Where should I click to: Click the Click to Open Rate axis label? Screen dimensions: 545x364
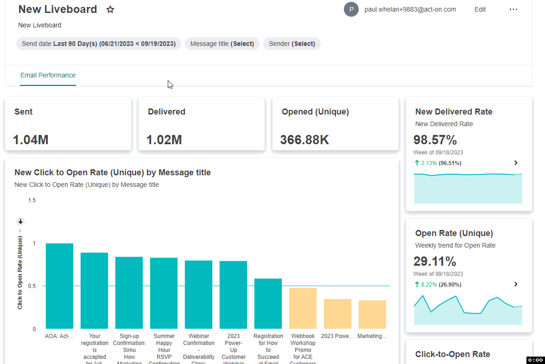pyautogui.click(x=20, y=273)
